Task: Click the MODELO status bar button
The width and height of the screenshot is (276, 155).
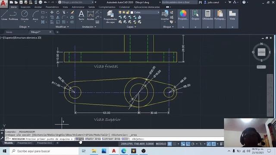Action: tap(161, 144)
